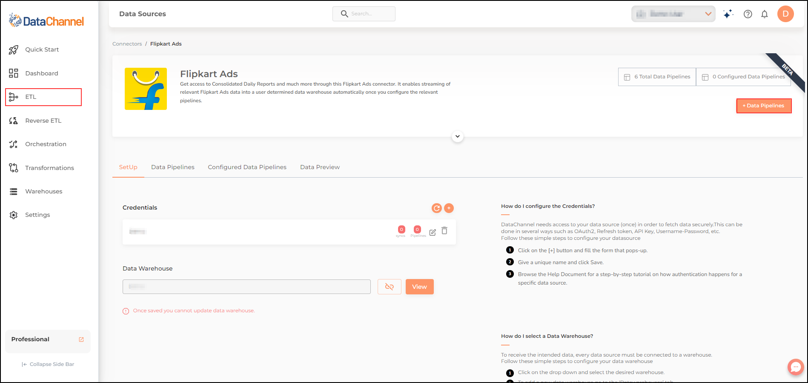Click the Professional plan label
Screen dimensions: 808x383
pyautogui.click(x=30, y=339)
